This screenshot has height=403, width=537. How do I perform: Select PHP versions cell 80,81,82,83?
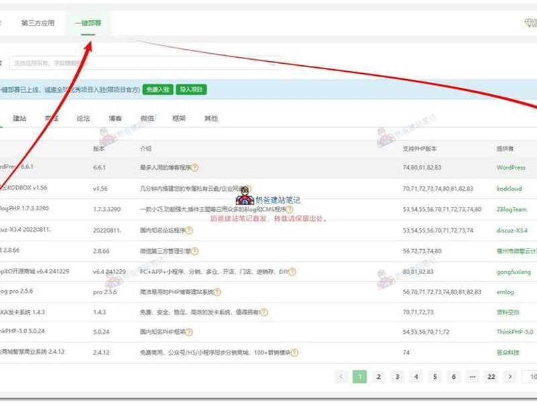tap(418, 272)
